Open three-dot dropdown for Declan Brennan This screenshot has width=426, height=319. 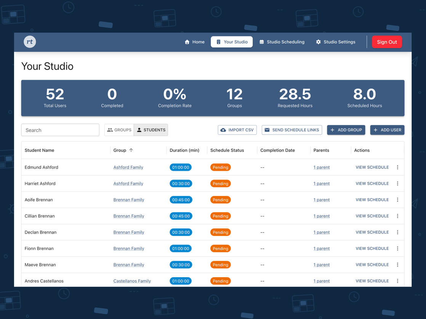pos(397,232)
